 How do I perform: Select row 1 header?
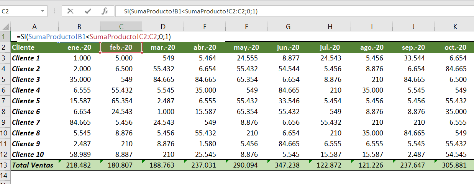click(5, 37)
